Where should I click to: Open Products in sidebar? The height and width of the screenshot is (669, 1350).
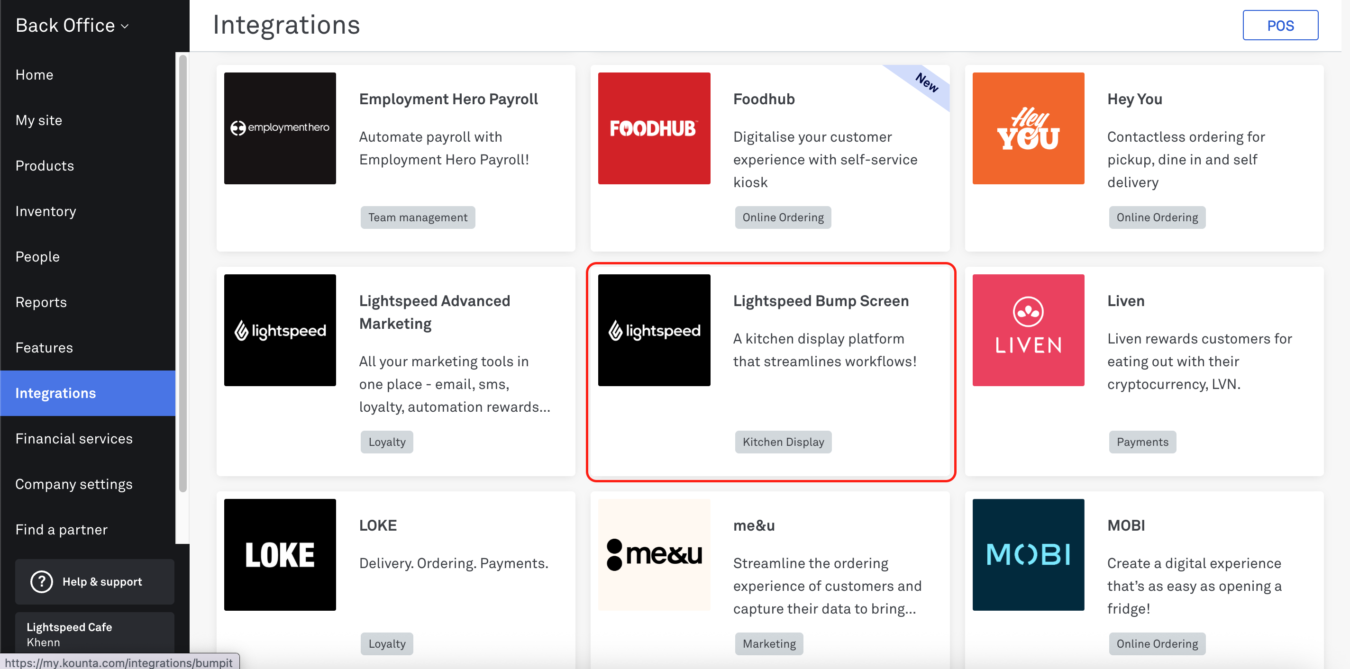point(88,165)
